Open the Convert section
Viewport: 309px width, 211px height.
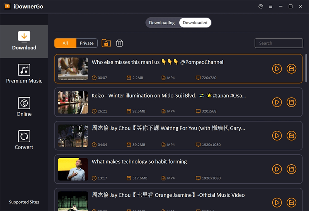coord(24,140)
